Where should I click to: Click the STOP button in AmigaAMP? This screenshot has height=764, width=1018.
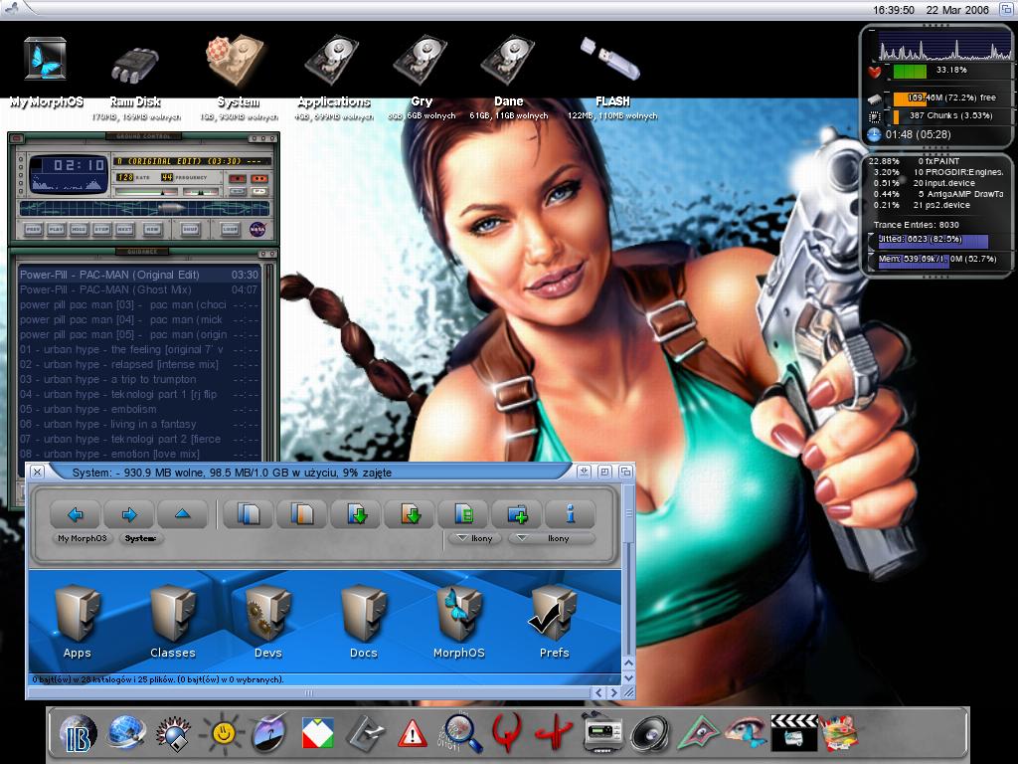101,230
